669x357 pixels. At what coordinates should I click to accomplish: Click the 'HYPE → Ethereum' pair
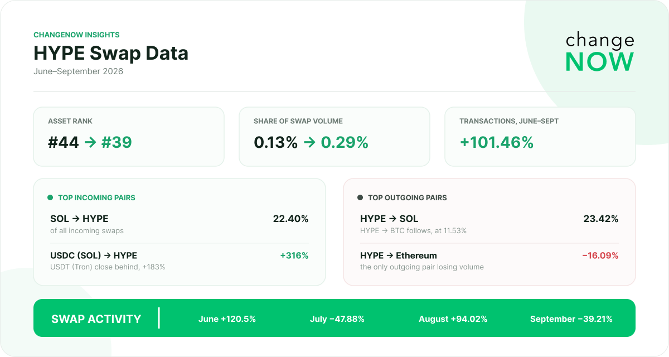point(399,255)
